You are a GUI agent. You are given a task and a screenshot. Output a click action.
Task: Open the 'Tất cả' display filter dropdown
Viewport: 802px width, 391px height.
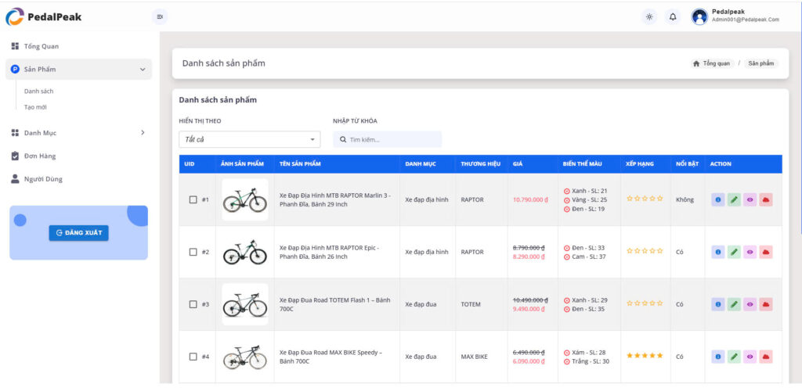click(250, 139)
